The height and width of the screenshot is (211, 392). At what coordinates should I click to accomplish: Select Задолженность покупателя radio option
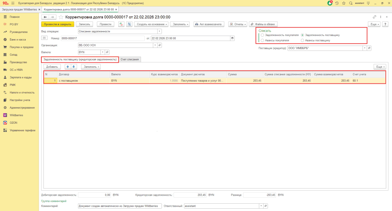click(262, 35)
